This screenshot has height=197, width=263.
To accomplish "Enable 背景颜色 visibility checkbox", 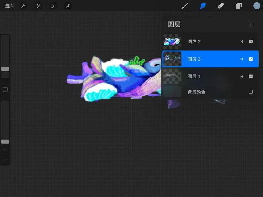I will pyautogui.click(x=251, y=92).
